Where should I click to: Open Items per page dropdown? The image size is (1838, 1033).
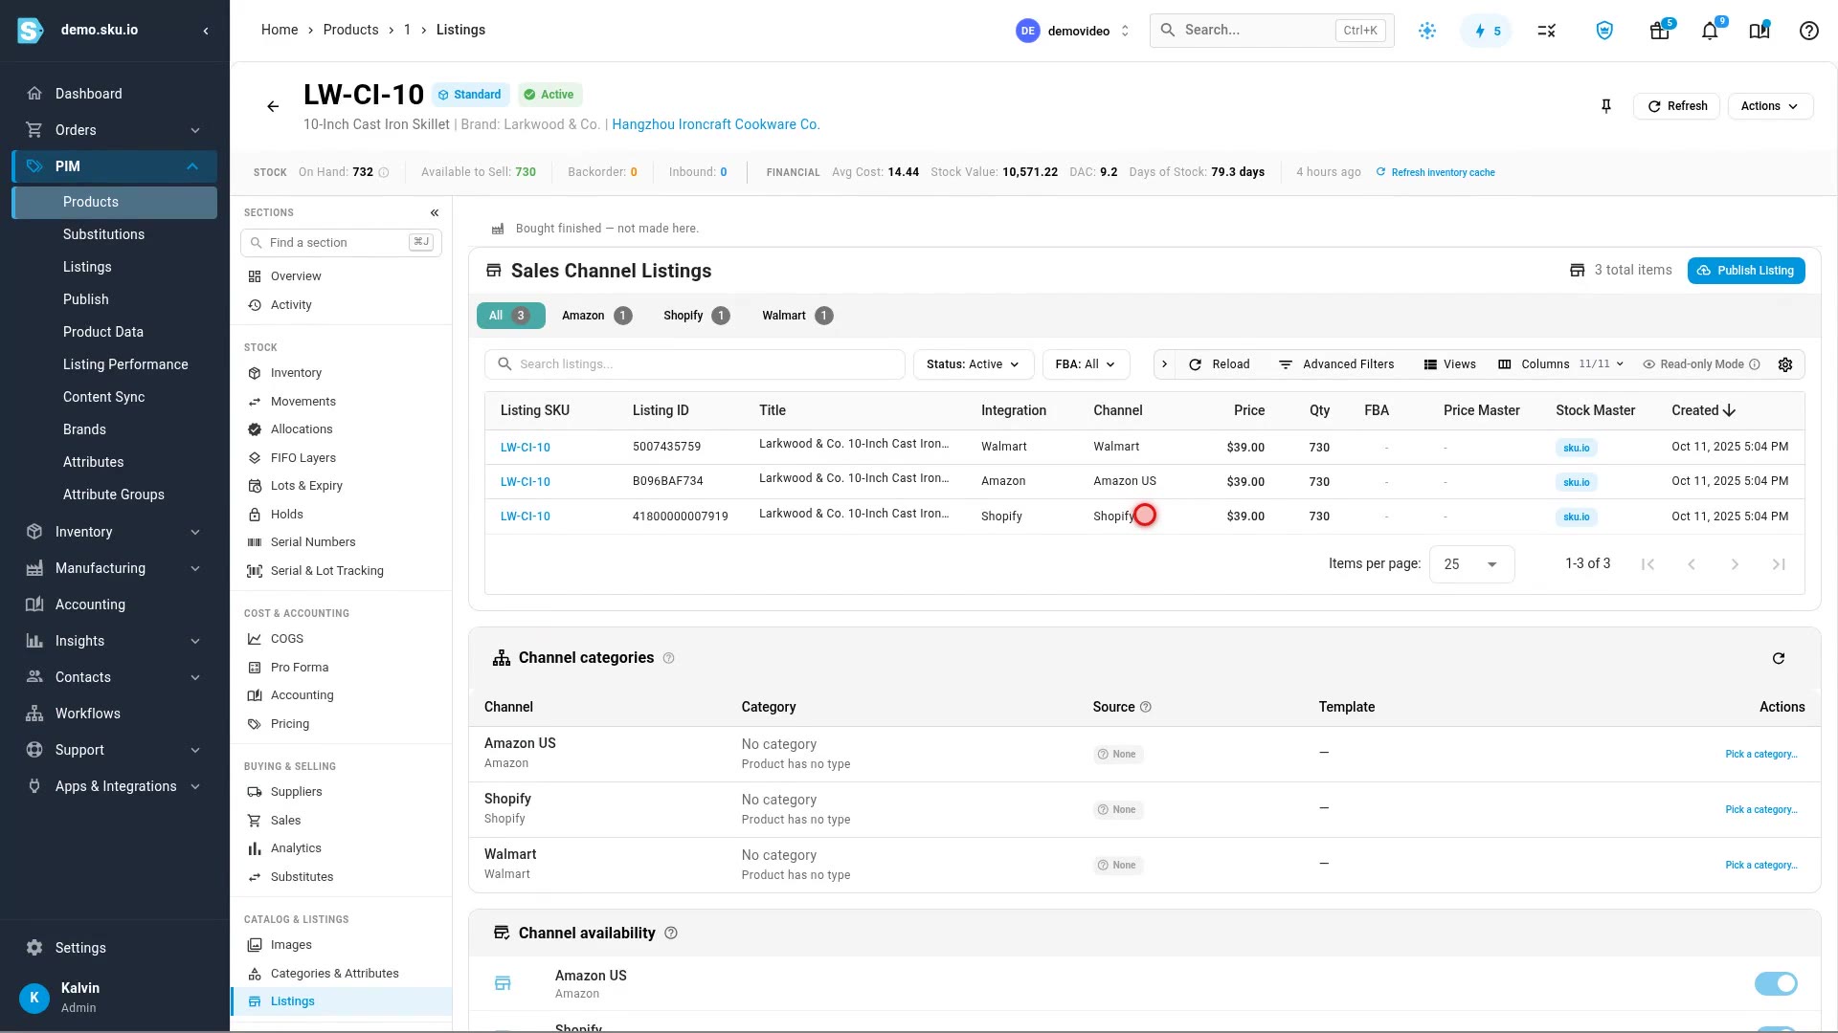pyautogui.click(x=1471, y=564)
